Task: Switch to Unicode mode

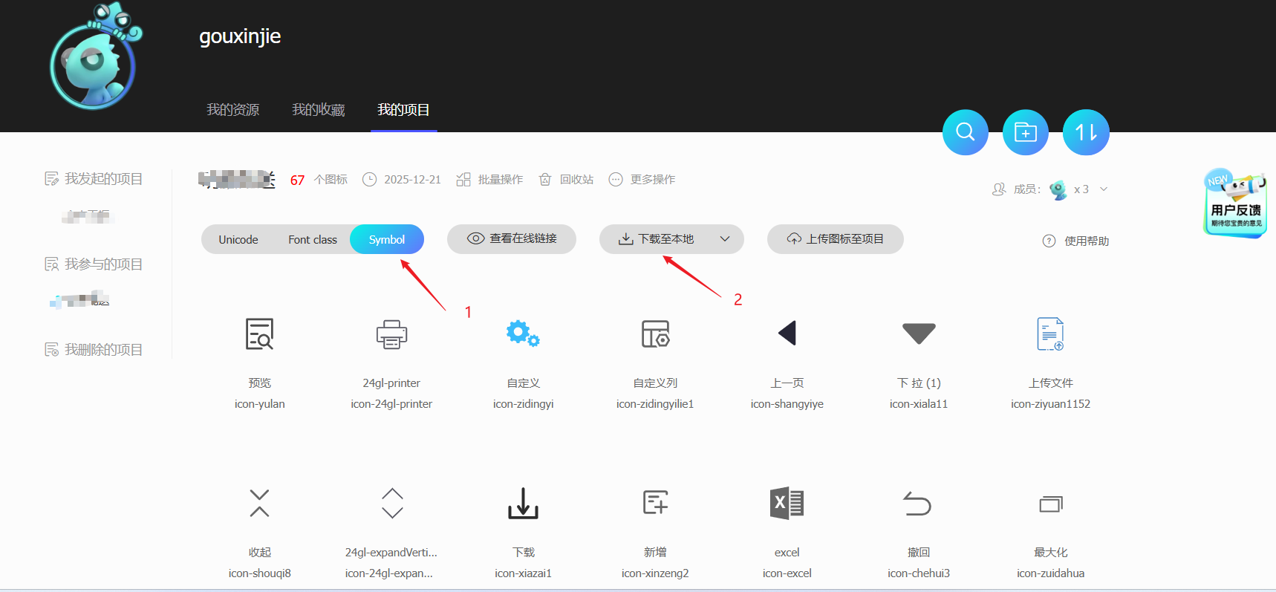Action: [238, 239]
